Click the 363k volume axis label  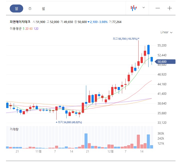click(161, 133)
